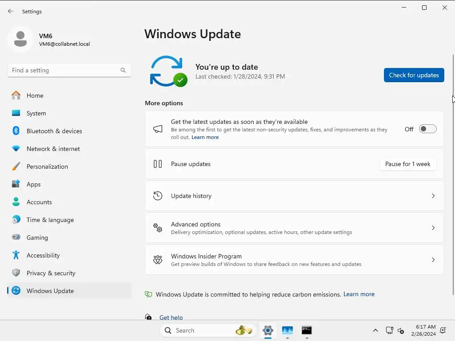The image size is (455, 341).
Task: Open Accounts settings
Action: point(69,202)
